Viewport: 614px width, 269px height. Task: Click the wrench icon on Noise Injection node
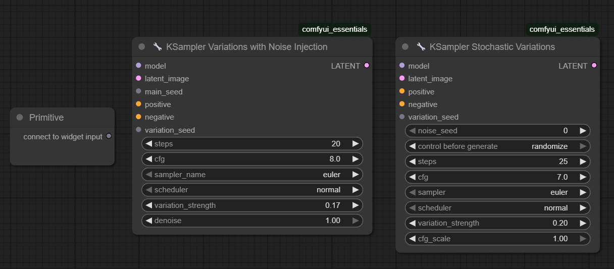coord(158,47)
